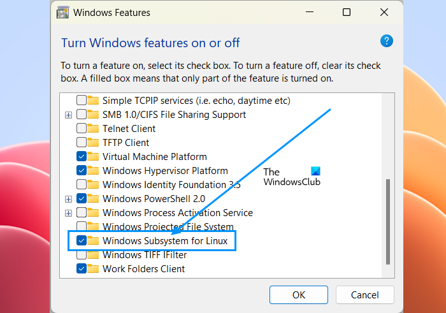
Task: Enable the Telnet Client checkbox
Action: tap(82, 129)
